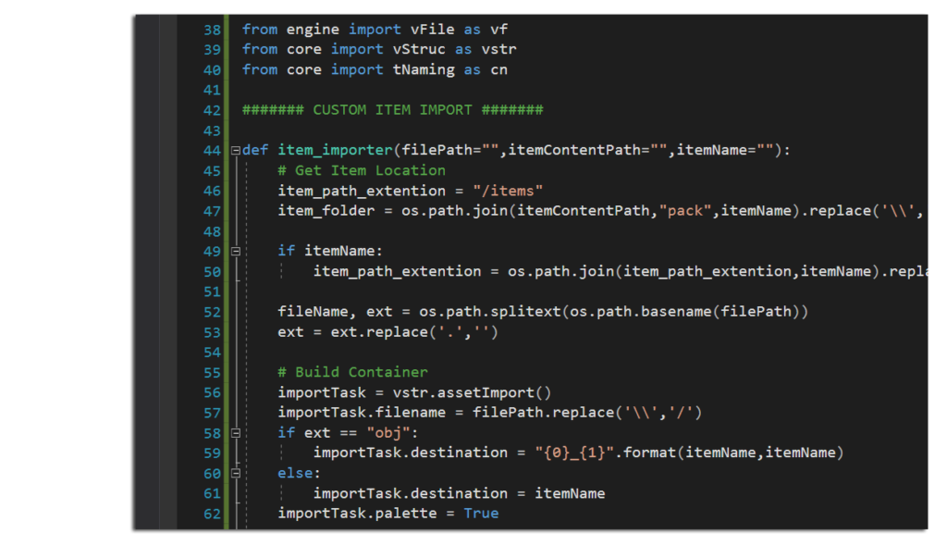This screenshot has height=546, width=947.
Task: Collapse the 'if itemName:' code block
Action: coord(235,250)
